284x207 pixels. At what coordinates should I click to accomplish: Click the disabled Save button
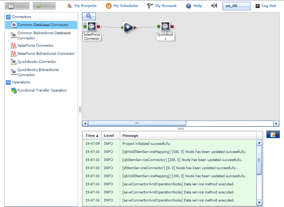(x=17, y=6)
